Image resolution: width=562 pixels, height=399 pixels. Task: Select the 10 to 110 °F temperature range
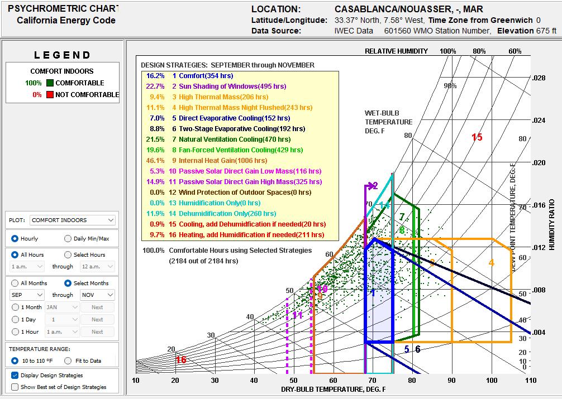(x=15, y=360)
